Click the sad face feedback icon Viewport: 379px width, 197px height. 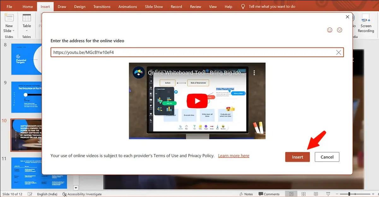click(x=340, y=30)
